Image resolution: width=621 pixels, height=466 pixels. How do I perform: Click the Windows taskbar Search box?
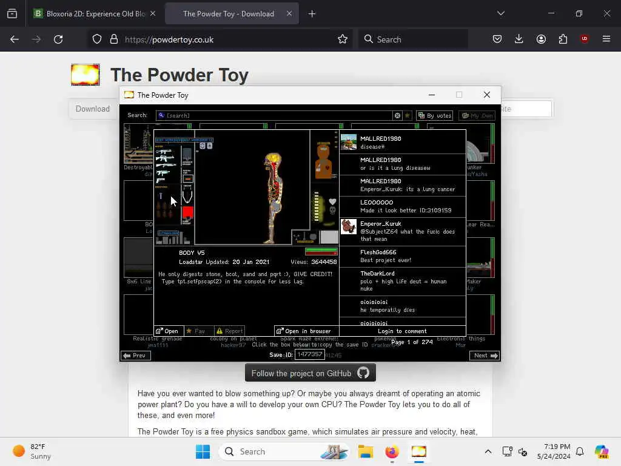284,451
